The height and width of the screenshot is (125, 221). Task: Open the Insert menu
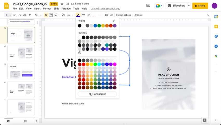[37, 9]
